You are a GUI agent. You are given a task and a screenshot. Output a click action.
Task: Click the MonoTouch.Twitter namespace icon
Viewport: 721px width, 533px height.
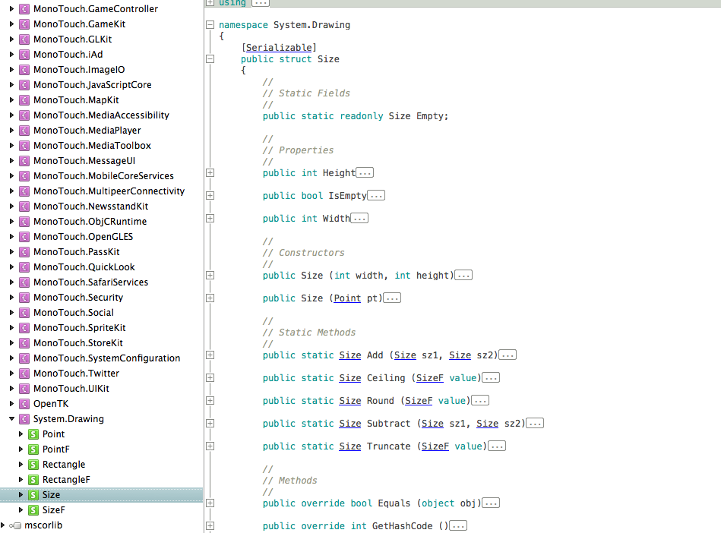pos(24,373)
